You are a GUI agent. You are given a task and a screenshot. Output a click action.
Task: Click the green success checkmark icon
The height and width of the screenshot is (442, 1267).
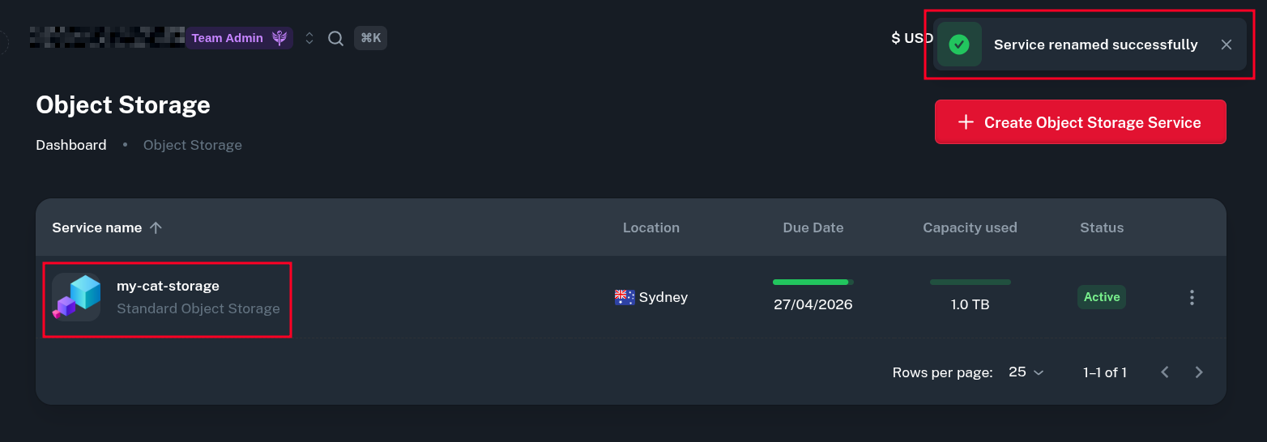[x=959, y=45]
